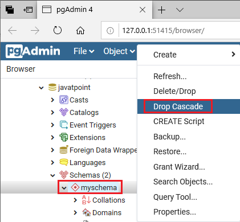Reload the page with the refresh icon
The width and height of the screenshot is (240, 222).
[x=58, y=30]
